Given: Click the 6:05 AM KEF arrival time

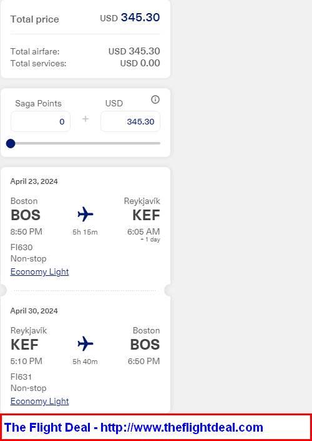Looking at the screenshot, I should 144,231.
